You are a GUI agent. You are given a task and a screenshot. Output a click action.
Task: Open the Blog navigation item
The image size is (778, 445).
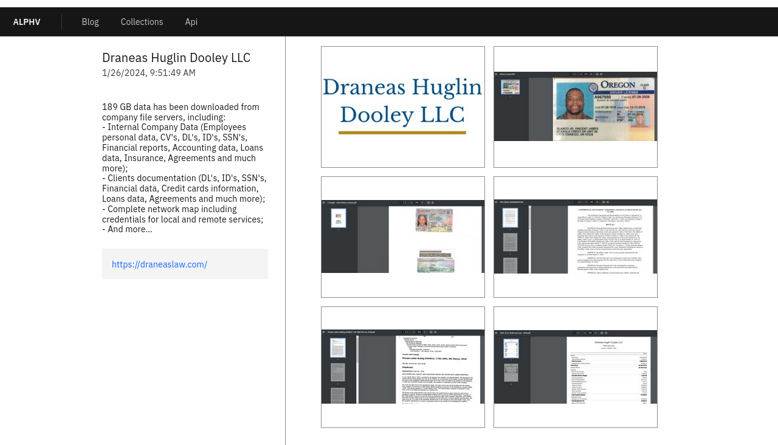click(x=90, y=22)
